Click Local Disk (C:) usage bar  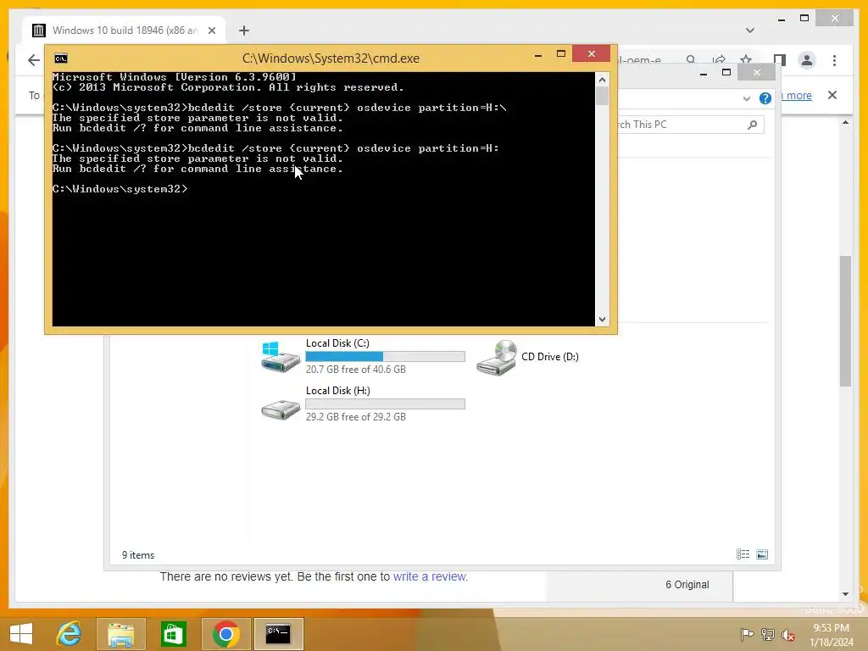(386, 357)
